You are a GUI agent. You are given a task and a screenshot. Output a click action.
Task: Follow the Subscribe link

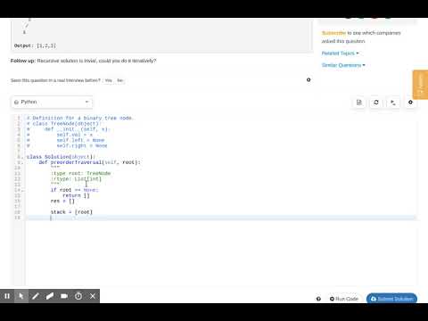tap(333, 33)
